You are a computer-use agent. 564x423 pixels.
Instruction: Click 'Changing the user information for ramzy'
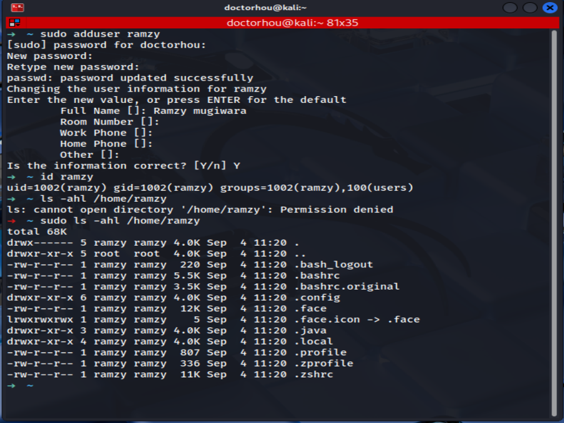click(x=137, y=89)
